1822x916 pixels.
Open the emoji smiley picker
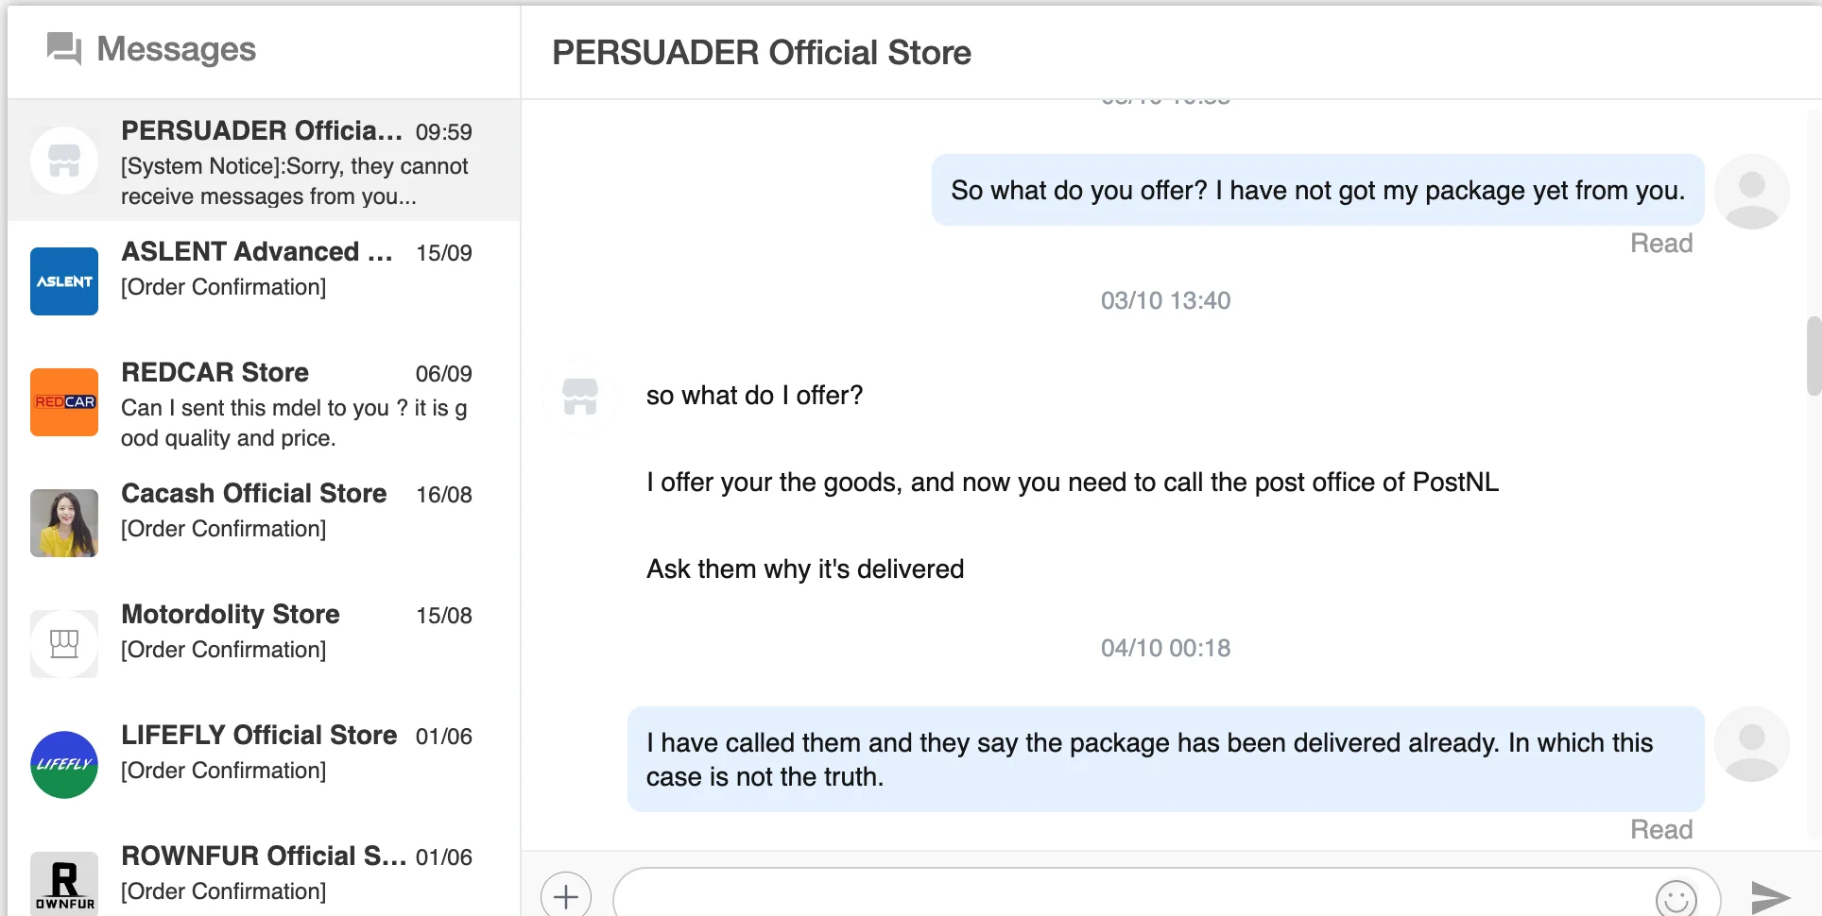1676,898
